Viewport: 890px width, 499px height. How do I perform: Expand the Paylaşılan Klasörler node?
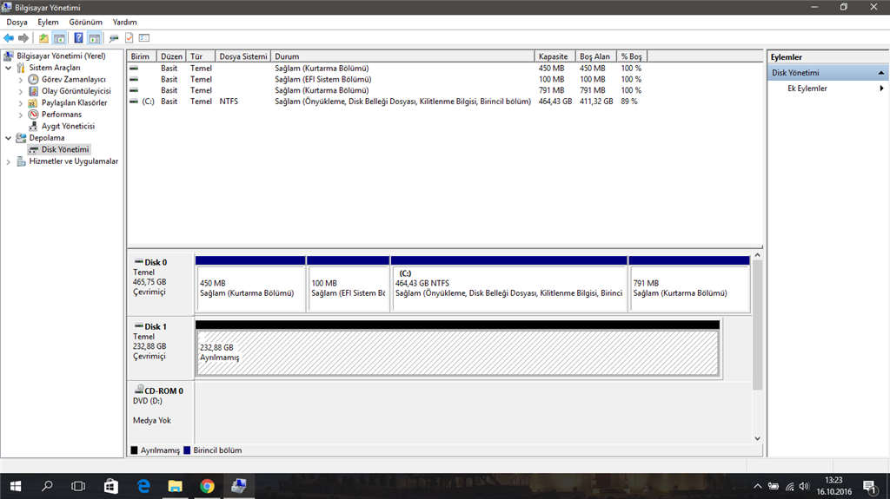pos(21,102)
